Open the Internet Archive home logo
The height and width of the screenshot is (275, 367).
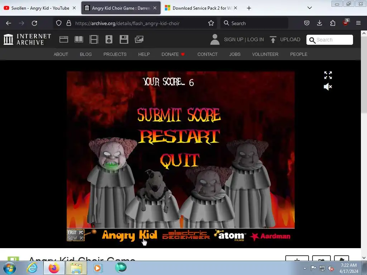[27, 39]
